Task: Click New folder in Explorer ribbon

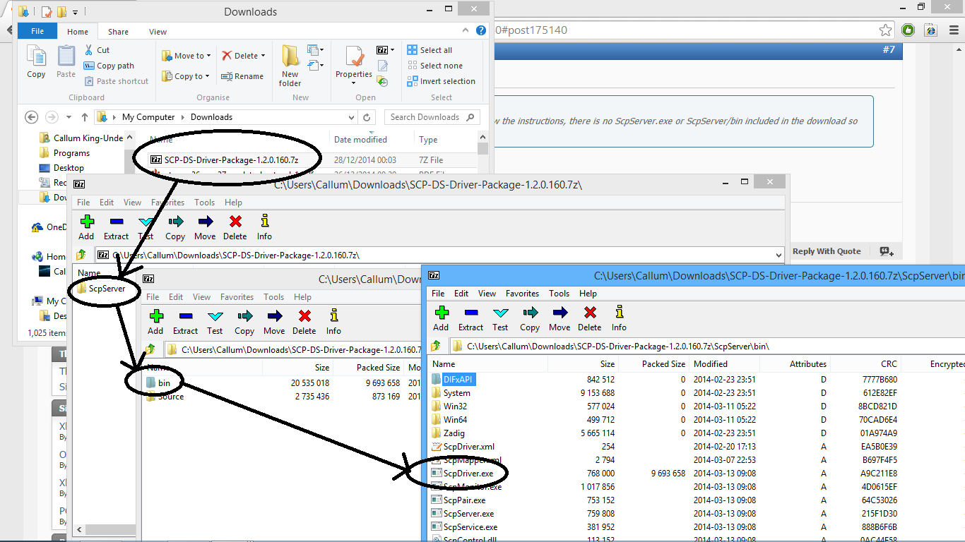Action: (x=290, y=66)
